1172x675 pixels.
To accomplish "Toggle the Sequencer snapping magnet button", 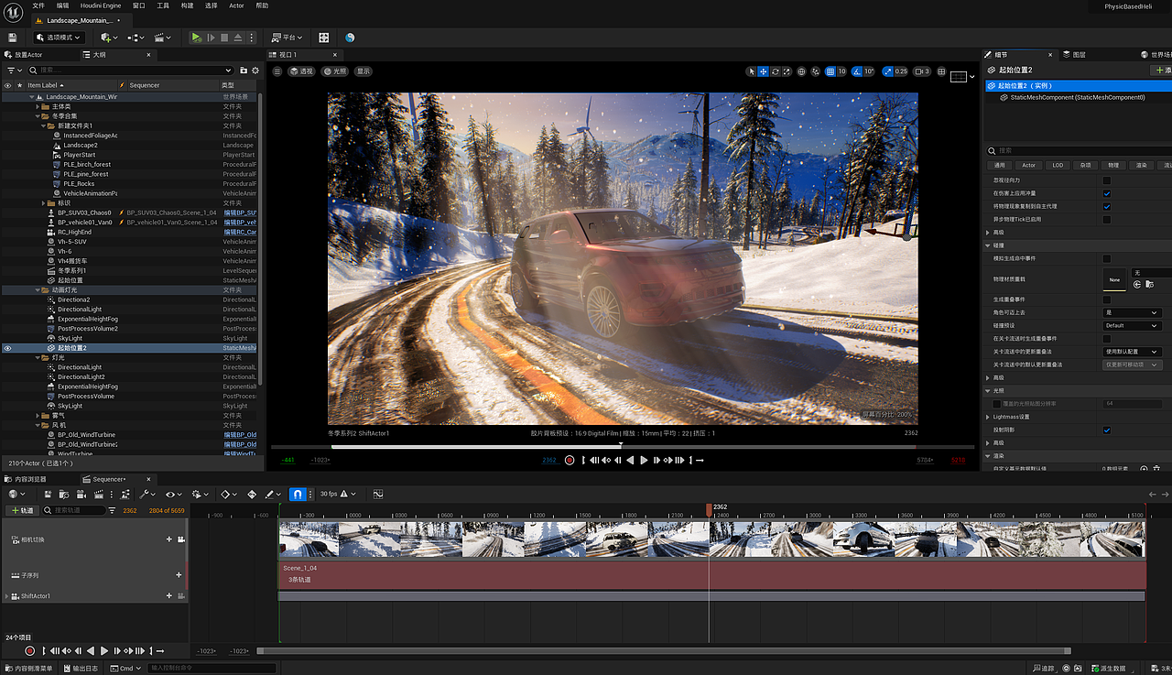I will click(x=297, y=494).
